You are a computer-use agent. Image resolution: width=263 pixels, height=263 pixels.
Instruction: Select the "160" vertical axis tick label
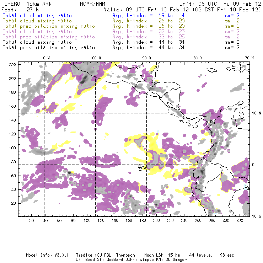tap(12, 106)
